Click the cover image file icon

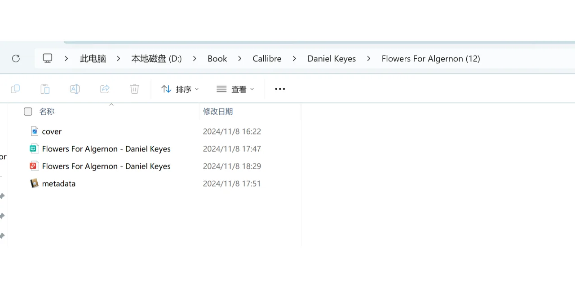(x=35, y=131)
